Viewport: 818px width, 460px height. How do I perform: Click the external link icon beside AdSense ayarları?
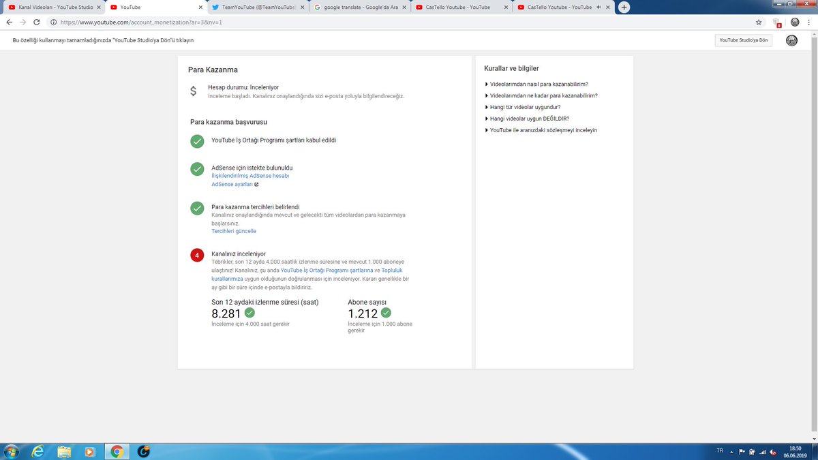click(256, 185)
